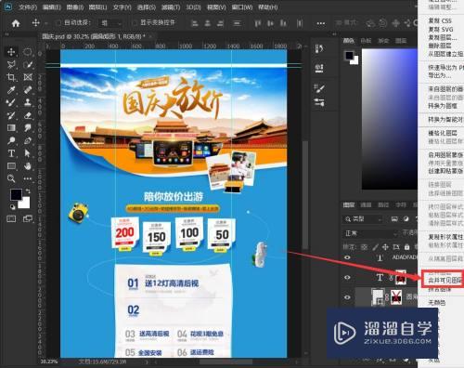
Task: Open the File (文件) menu
Action: (28, 7)
